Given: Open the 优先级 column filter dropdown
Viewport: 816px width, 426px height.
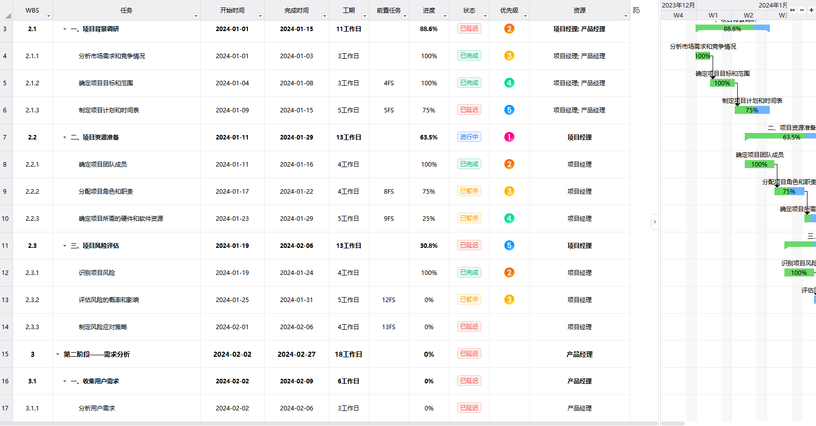Looking at the screenshot, I should (x=525, y=16).
